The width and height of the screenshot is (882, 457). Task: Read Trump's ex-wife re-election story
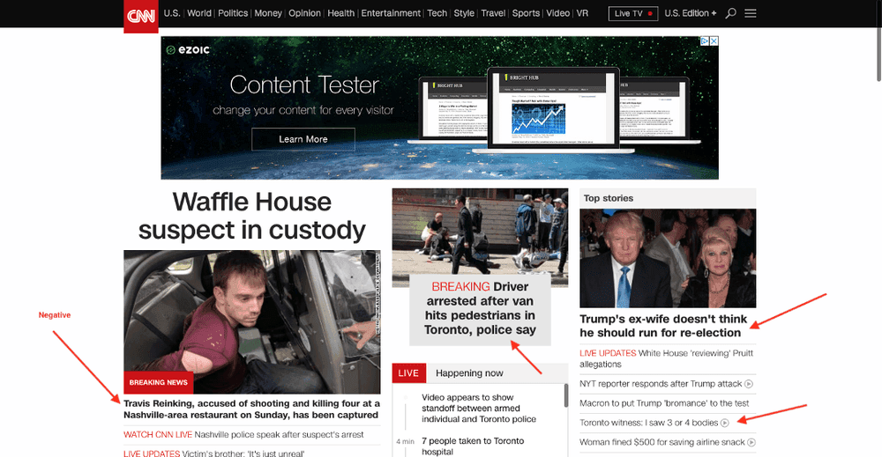(663, 326)
